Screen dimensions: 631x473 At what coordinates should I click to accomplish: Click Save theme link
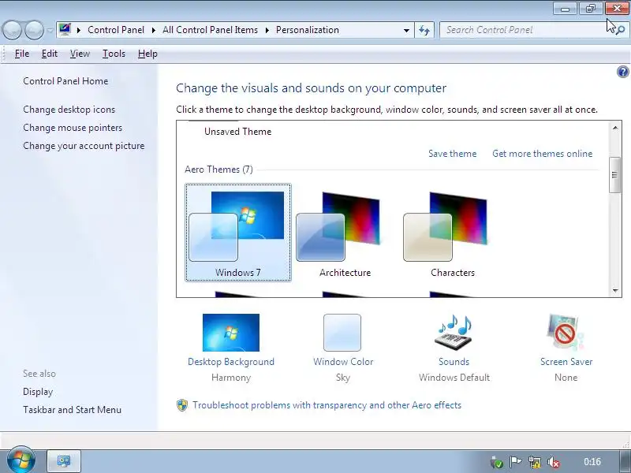(x=452, y=154)
